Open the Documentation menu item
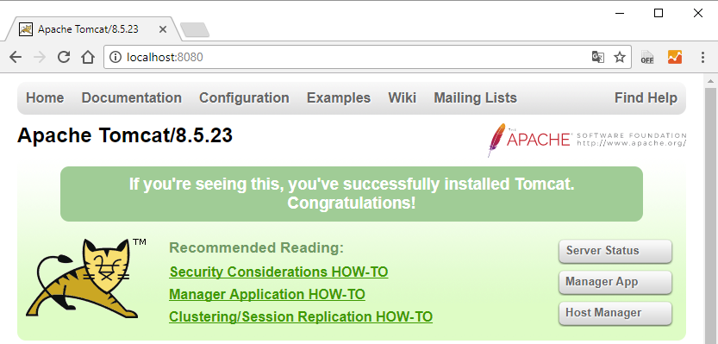 click(x=131, y=98)
